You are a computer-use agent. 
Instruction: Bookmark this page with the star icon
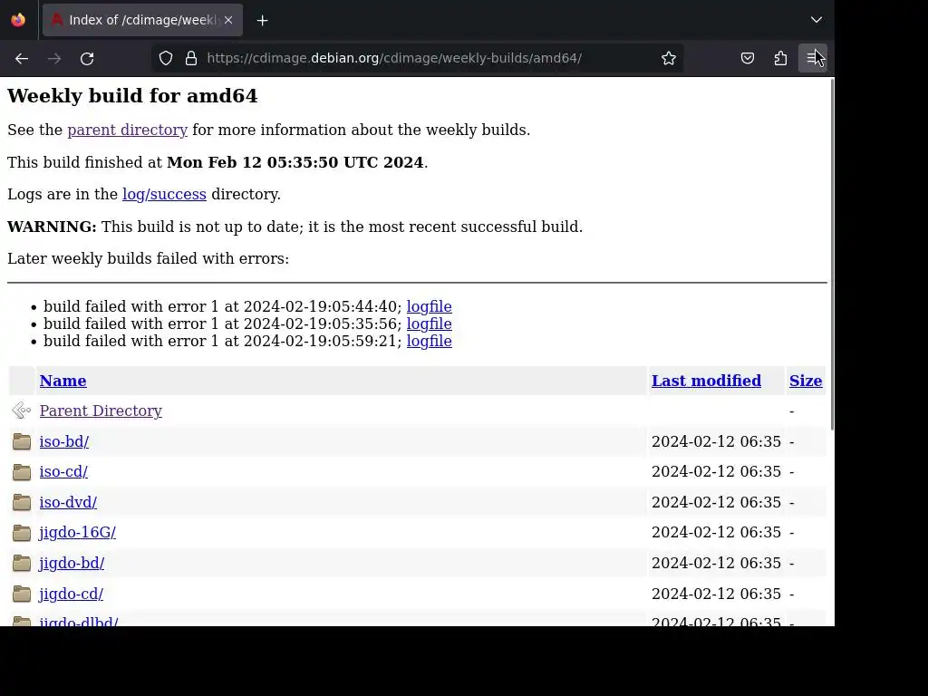pyautogui.click(x=669, y=58)
